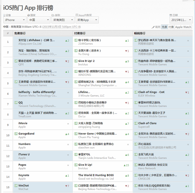The height and width of the screenshot is (193, 195).
Task: Click Supercell publisher name
Action: tap(144, 127)
